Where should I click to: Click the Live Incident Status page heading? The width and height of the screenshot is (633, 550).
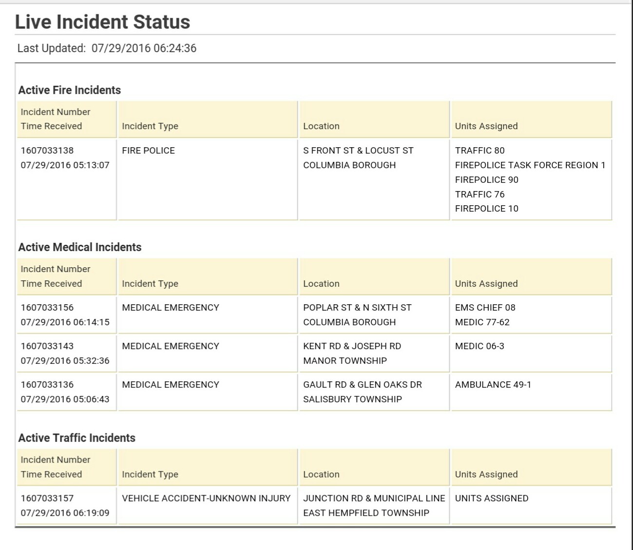102,22
